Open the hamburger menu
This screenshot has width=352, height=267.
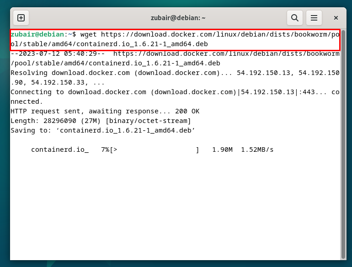pos(314,18)
